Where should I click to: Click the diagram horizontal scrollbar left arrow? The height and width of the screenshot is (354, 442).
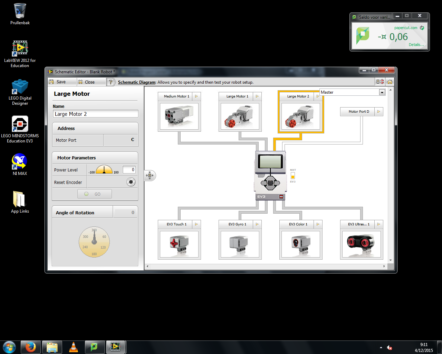(147, 266)
